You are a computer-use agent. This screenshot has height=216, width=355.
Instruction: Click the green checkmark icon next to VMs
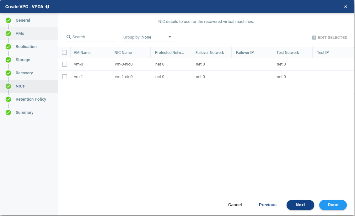pos(8,34)
